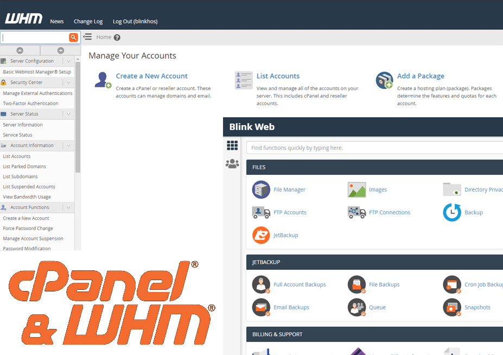
Task: Open the cPanel grid home icon
Action: click(x=232, y=145)
